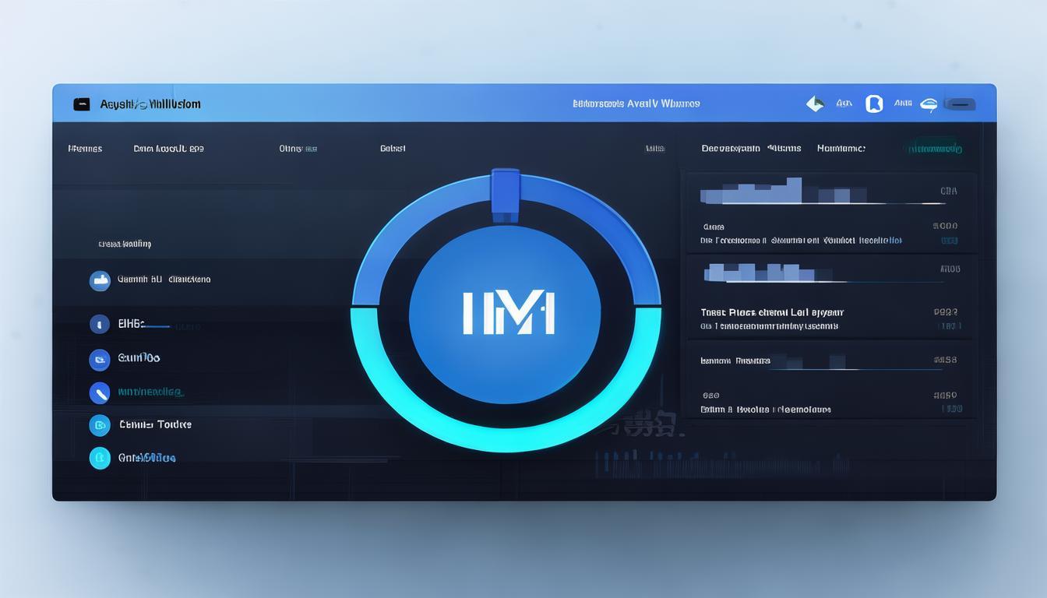The height and width of the screenshot is (598, 1047).
Task: Click the bright cyan icon at sidebar bottom
Action: pos(100,458)
